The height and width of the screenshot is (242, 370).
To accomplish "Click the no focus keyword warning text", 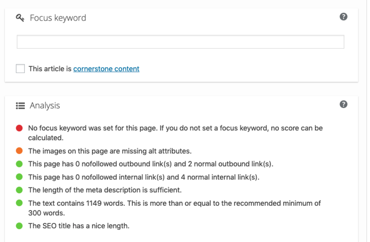I will (175, 133).
